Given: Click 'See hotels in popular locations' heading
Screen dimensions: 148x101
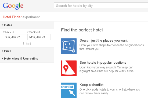Looking at the screenshot, I should (103, 63).
